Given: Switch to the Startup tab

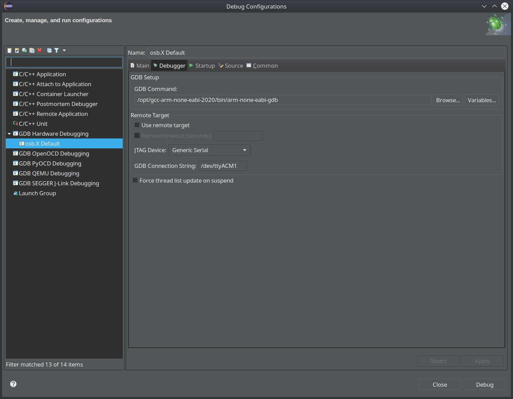Looking at the screenshot, I should (x=202, y=66).
